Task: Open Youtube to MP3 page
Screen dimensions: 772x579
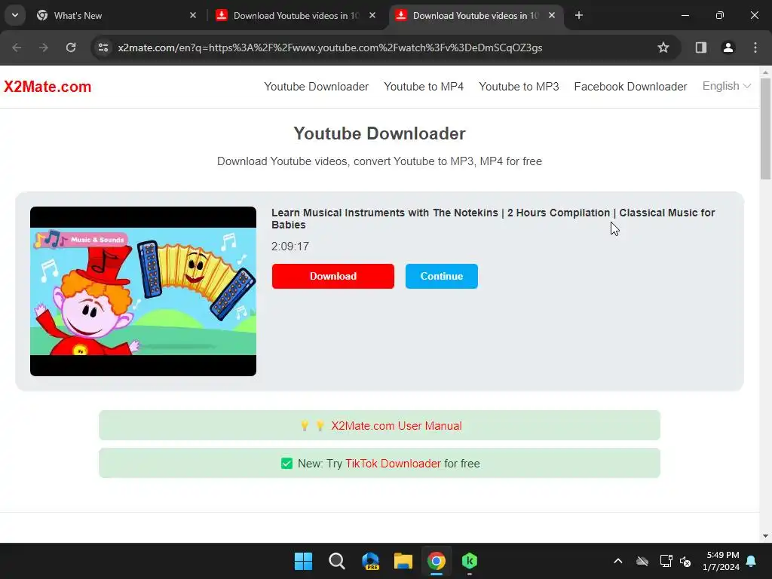Action: pos(519,87)
